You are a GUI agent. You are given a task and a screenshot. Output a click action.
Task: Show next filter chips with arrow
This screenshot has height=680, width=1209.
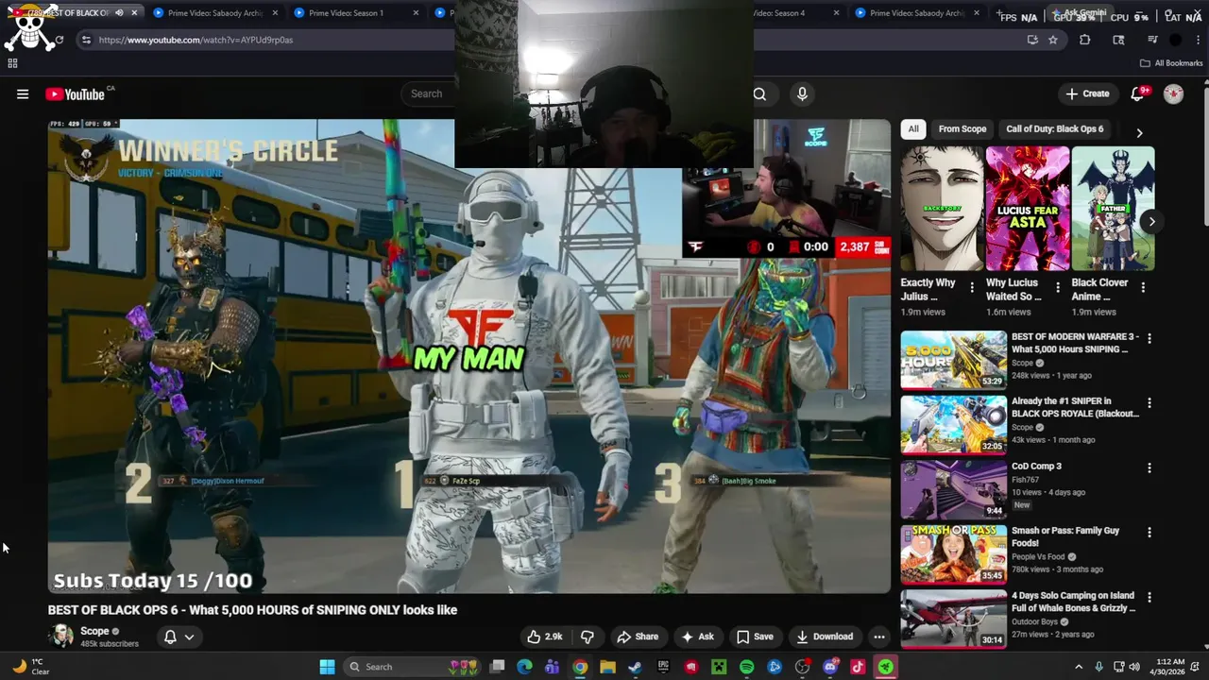[1139, 133]
